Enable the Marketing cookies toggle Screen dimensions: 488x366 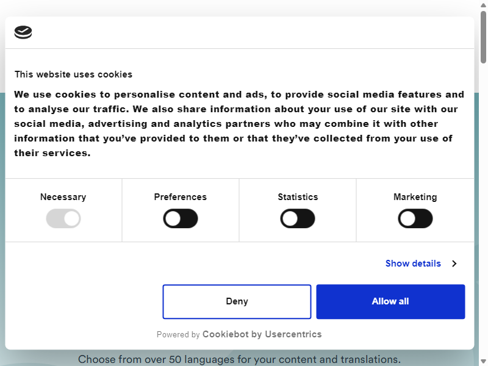click(415, 218)
